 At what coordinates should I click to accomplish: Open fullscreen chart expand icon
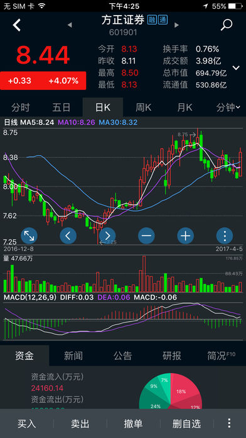coord(29,236)
